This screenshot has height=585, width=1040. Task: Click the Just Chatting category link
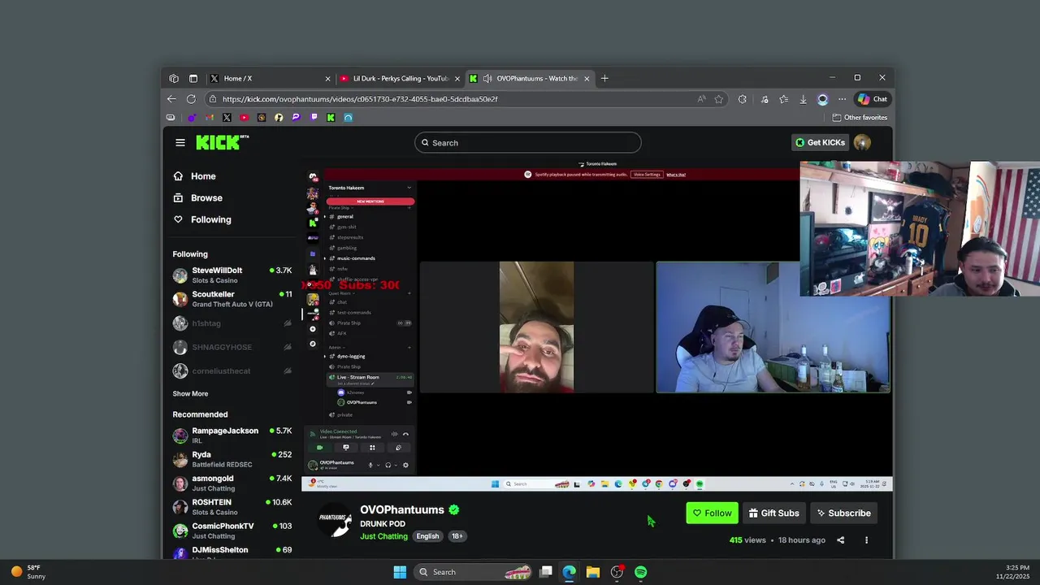point(383,536)
